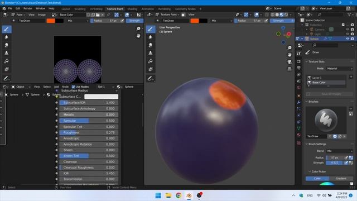This screenshot has width=357, height=201.
Task: Toggle Collection exclude checkbox in the outliner
Action: [x=343, y=25]
